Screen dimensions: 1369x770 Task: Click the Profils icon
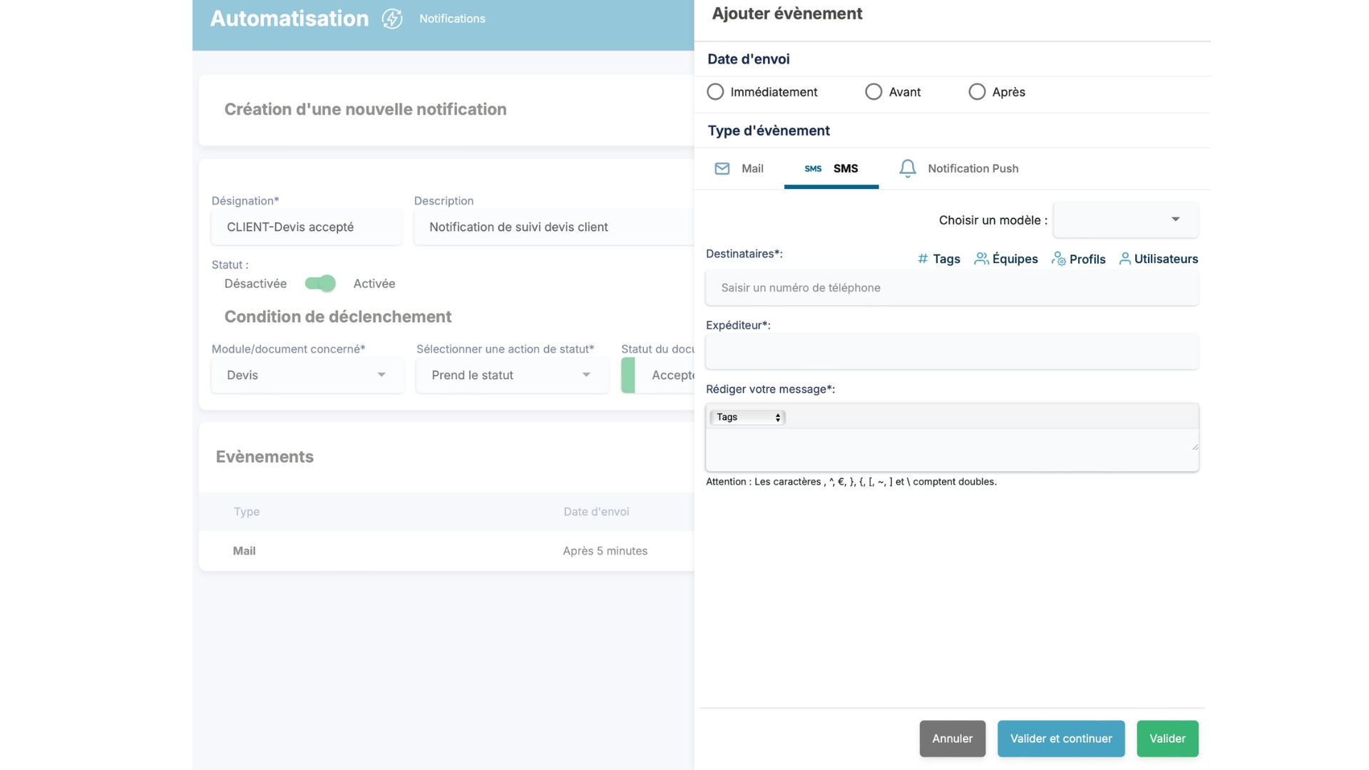[1058, 259]
